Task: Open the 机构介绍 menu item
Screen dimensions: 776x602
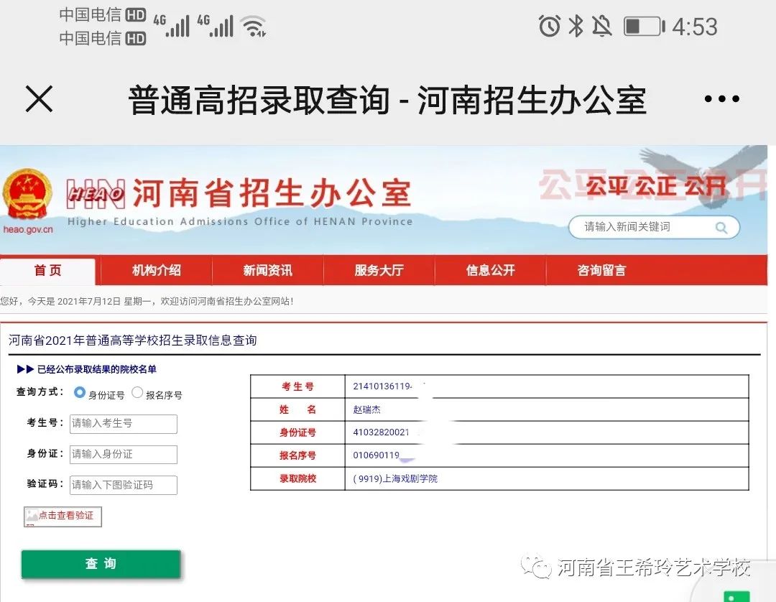Action: point(157,270)
